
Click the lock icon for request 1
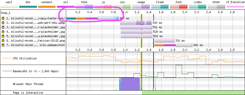click(3, 18)
